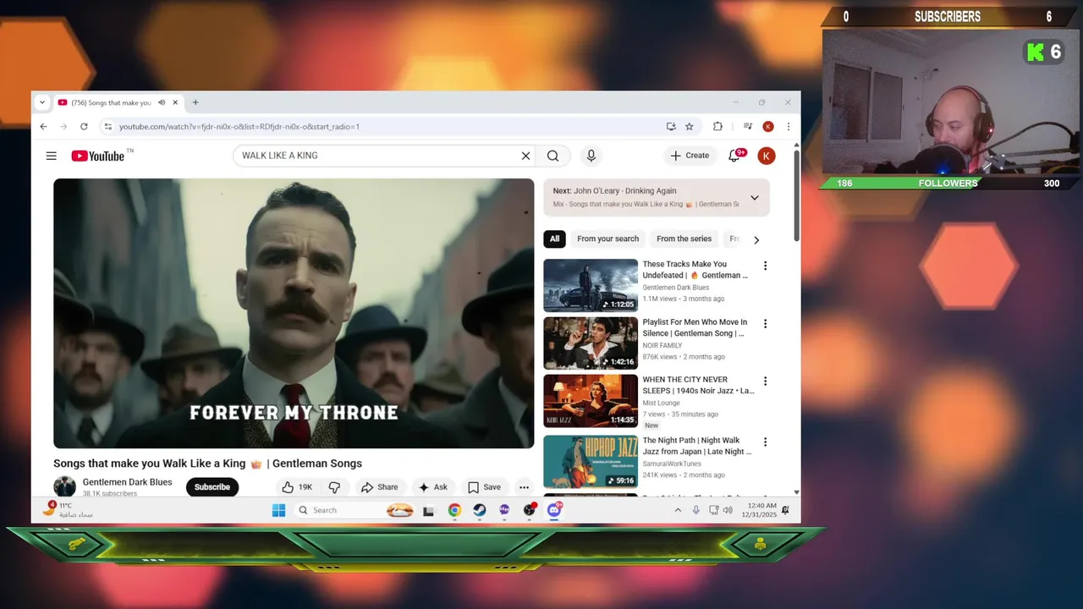1083x609 pixels.
Task: Open Chrome tab search dropdown
Action: click(x=41, y=102)
